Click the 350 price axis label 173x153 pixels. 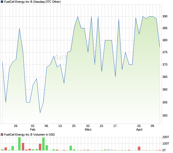[x=165, y=115]
